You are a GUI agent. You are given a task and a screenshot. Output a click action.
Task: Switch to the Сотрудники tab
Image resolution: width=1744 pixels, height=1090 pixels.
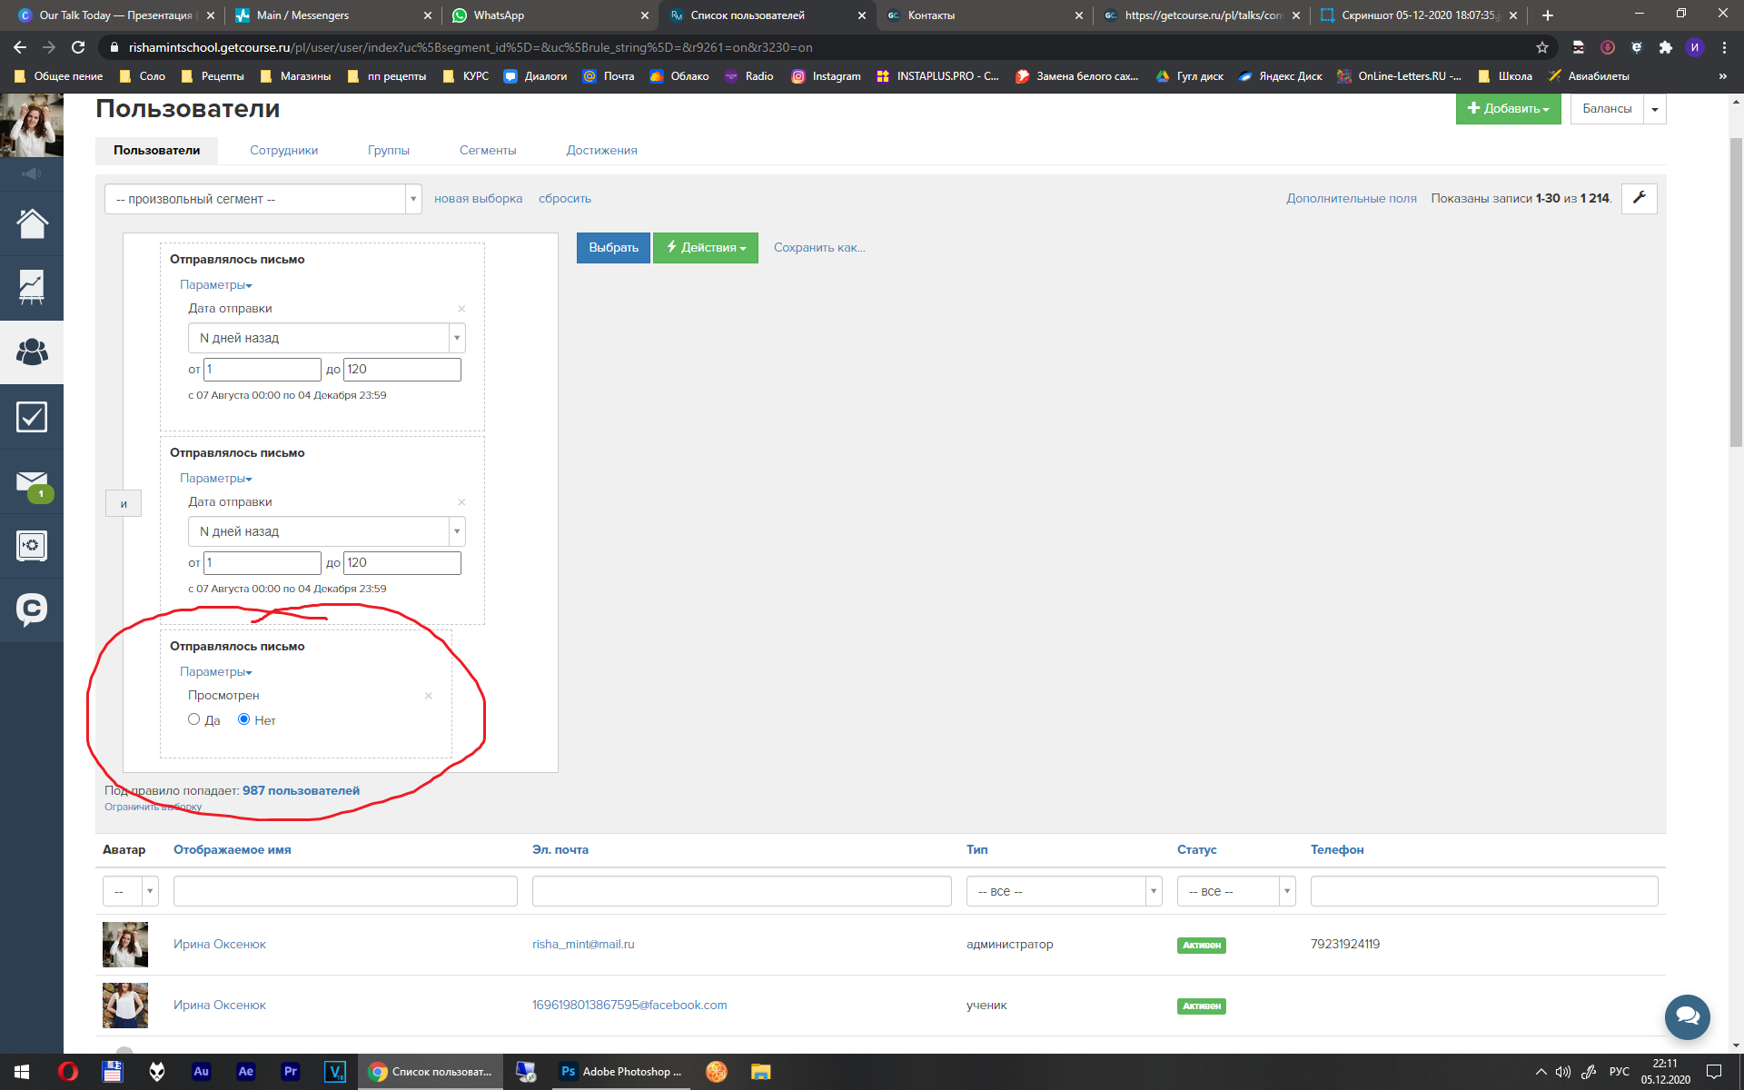283,151
